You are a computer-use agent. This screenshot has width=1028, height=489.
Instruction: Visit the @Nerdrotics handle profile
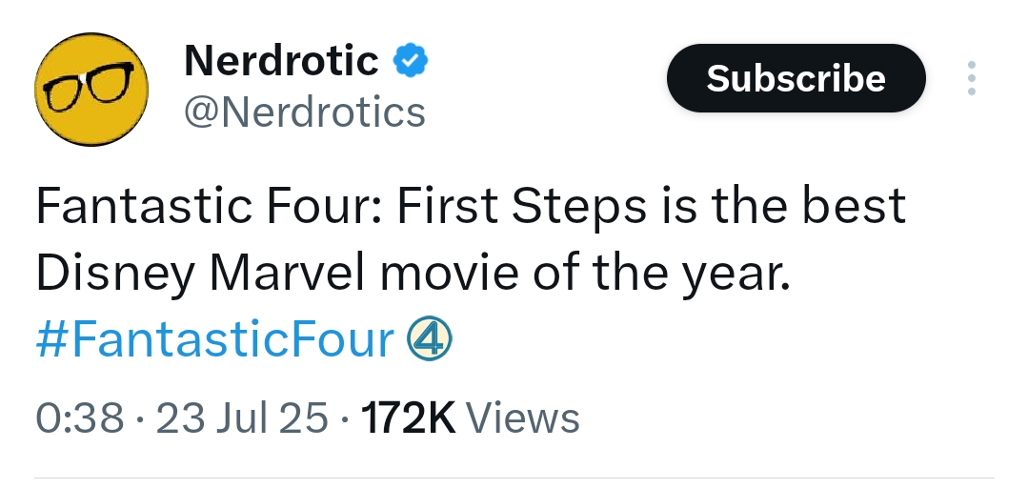click(x=305, y=112)
